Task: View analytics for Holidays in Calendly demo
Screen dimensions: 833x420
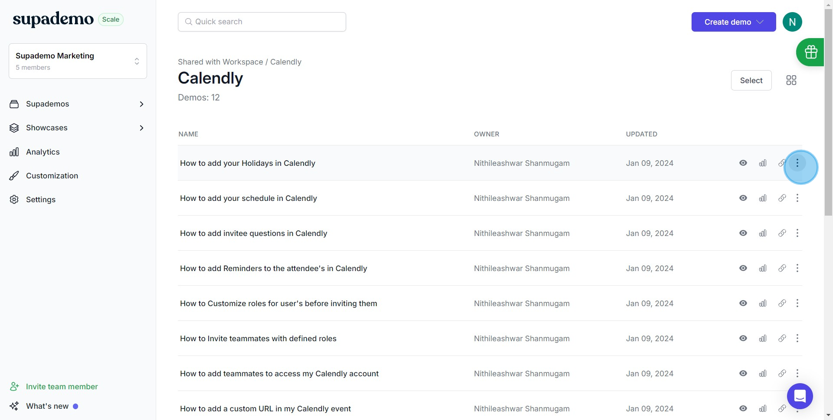Action: tap(763, 163)
